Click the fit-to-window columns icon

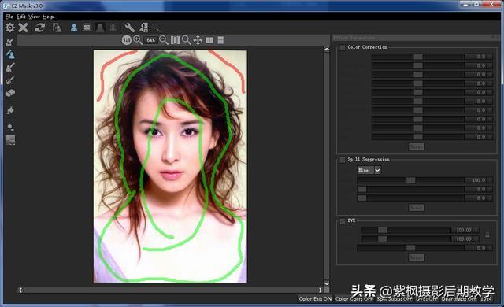175,40
